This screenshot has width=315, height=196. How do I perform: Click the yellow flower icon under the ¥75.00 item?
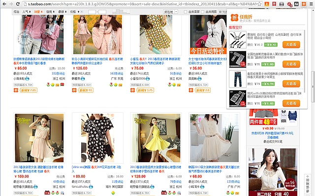click(174, 85)
